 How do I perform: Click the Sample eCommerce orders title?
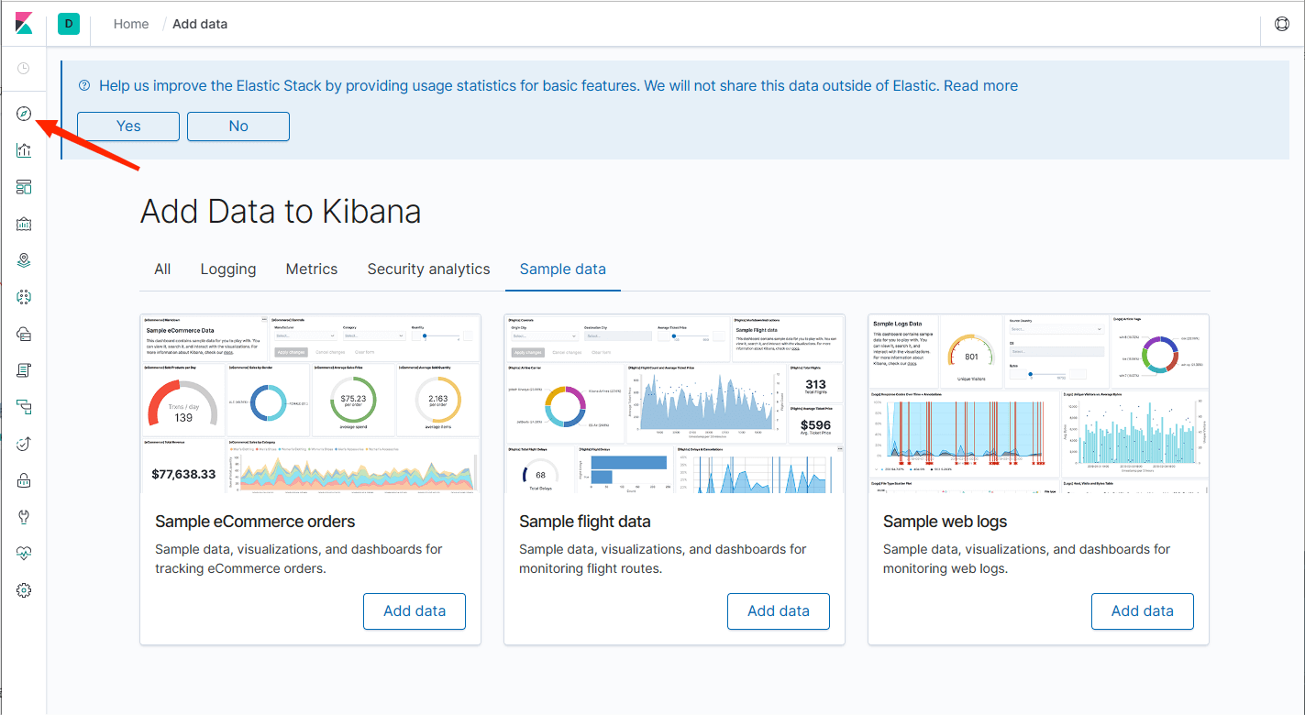point(255,522)
